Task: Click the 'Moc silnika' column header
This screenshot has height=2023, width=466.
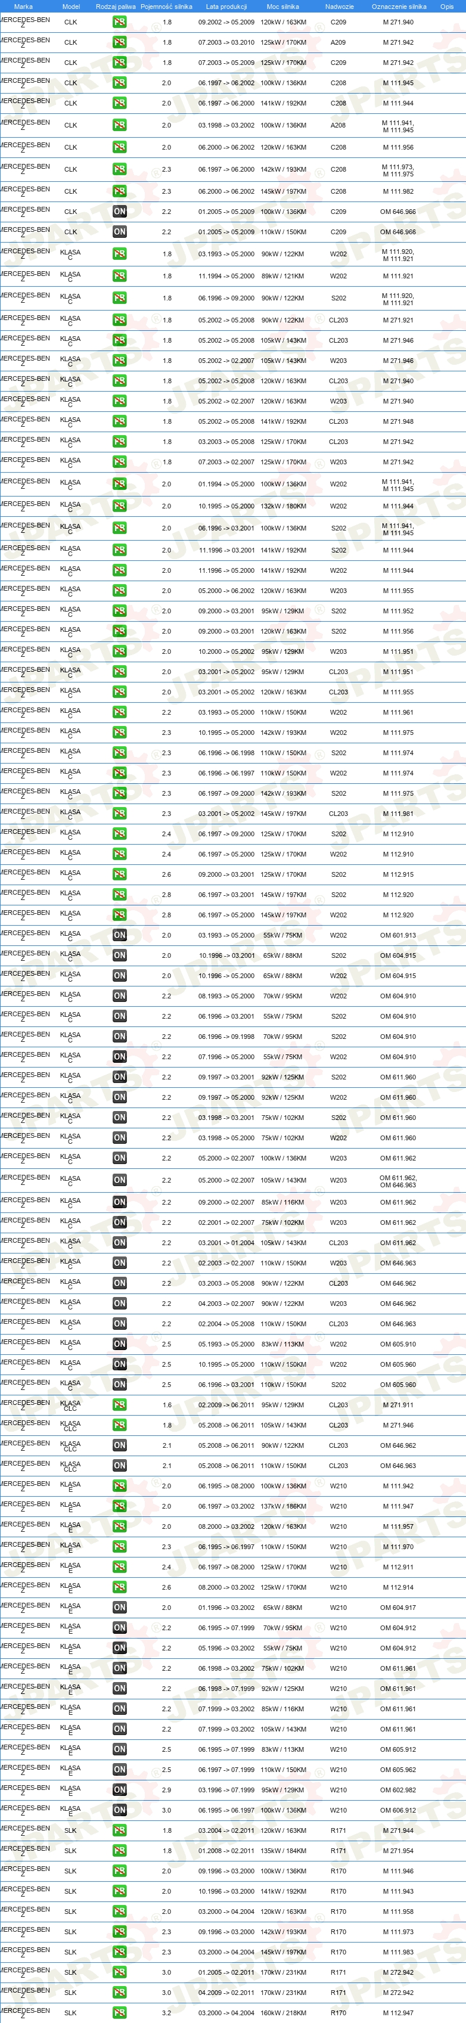Action: click(282, 7)
